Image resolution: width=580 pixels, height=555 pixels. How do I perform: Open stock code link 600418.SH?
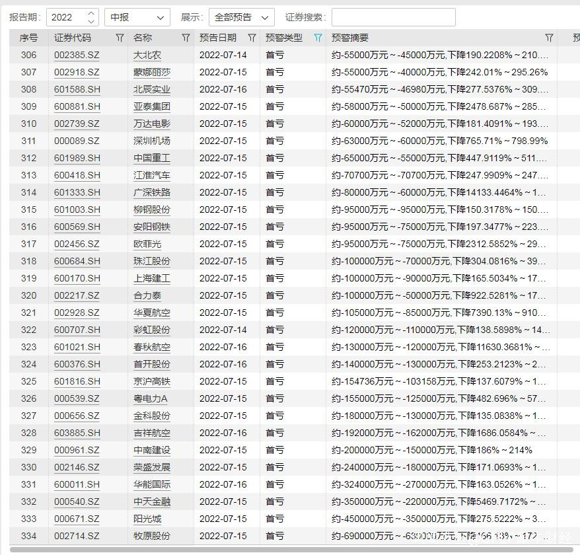pos(77,175)
